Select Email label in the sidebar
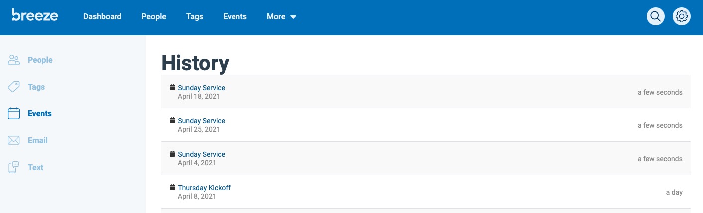703x213 pixels. click(x=38, y=140)
